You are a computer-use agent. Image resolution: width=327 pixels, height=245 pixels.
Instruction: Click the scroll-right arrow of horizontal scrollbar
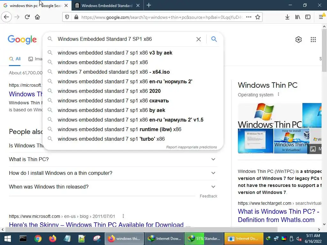click(319, 230)
